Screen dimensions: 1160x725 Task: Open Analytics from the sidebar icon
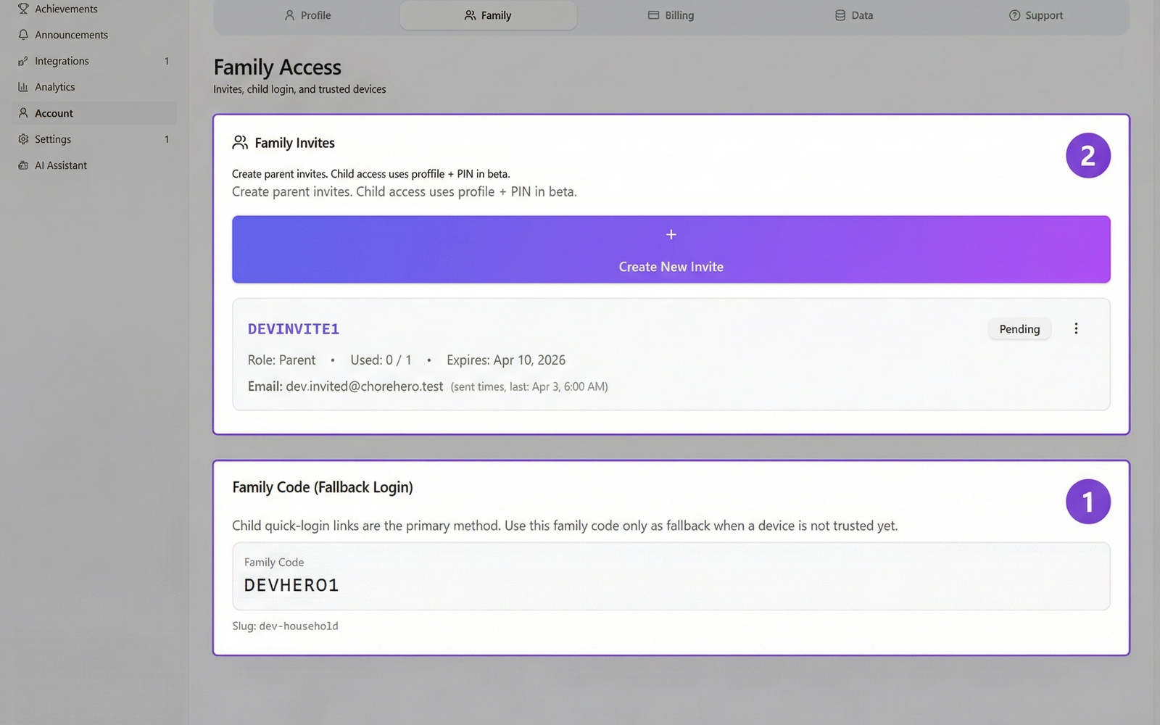[22, 86]
